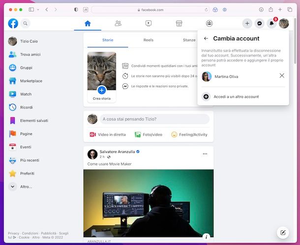300x245 pixels.
Task: Click the Pubblicità footer link
Action: coord(49,233)
